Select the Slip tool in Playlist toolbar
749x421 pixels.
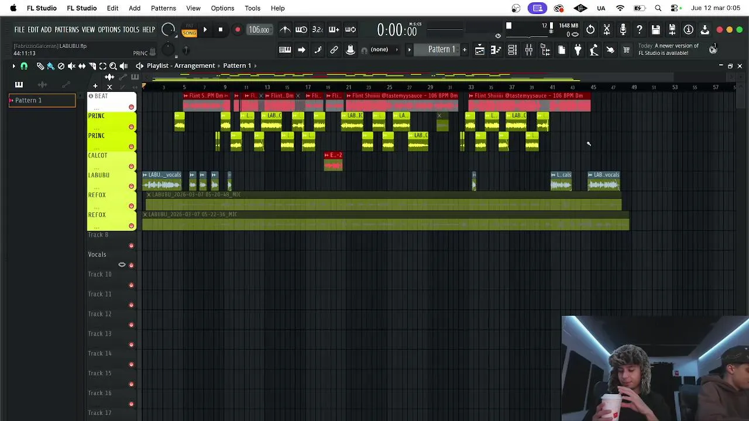tap(82, 66)
